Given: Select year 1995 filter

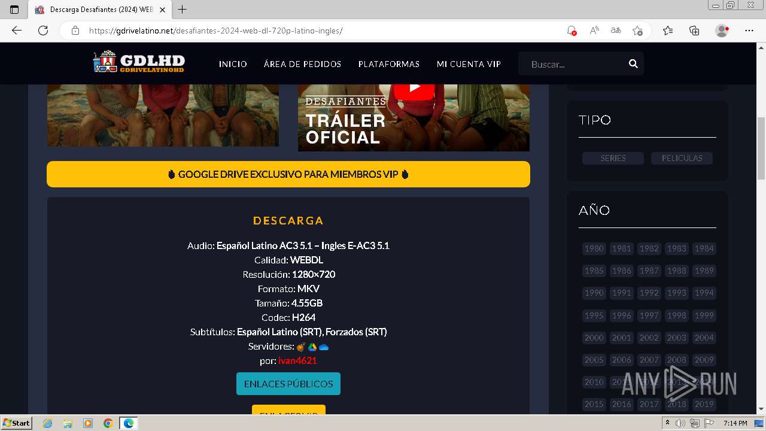Looking at the screenshot, I should tap(594, 315).
